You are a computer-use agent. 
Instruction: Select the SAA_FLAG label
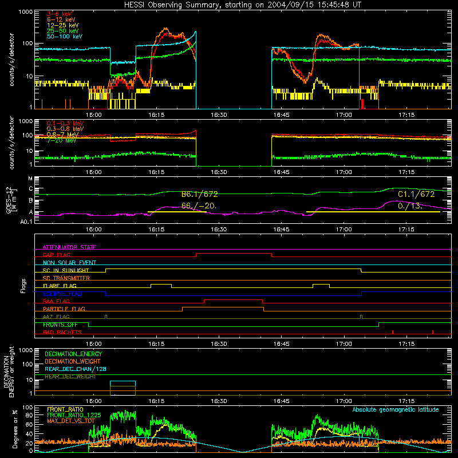[56, 301]
